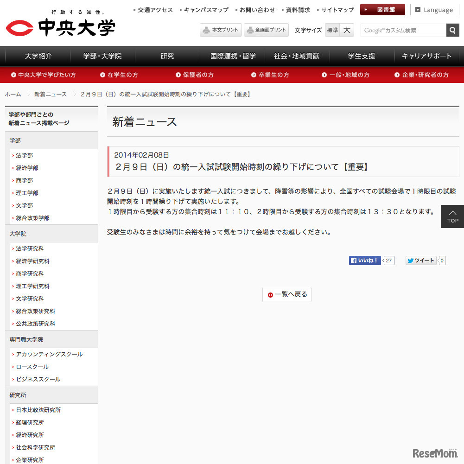Switch 文字サイズ to 大

pos(346,30)
